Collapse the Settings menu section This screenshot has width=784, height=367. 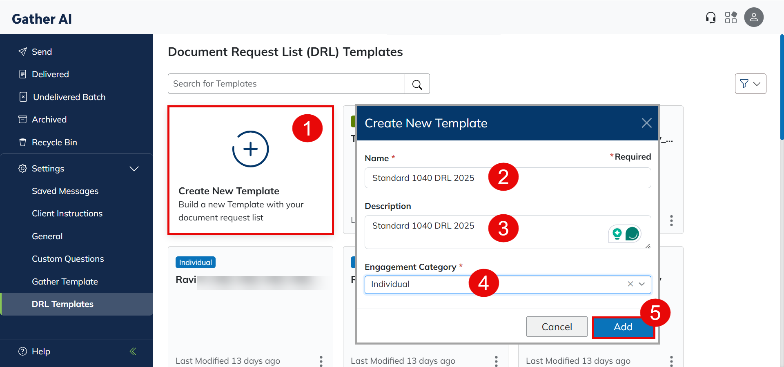tap(134, 169)
